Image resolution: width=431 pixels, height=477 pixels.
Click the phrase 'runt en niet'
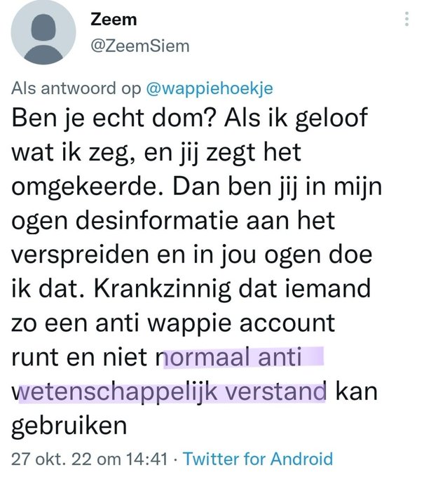click(x=83, y=356)
